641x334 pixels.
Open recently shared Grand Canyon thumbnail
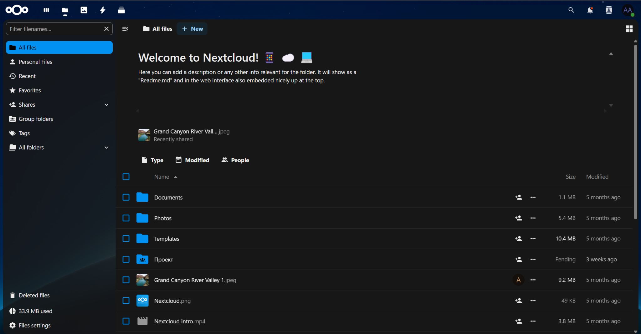144,135
